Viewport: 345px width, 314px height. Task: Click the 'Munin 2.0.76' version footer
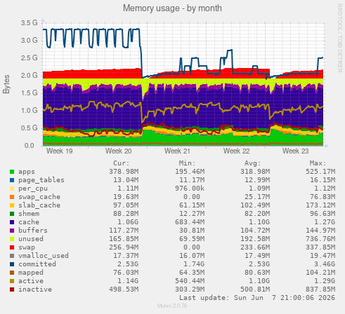coord(172,306)
